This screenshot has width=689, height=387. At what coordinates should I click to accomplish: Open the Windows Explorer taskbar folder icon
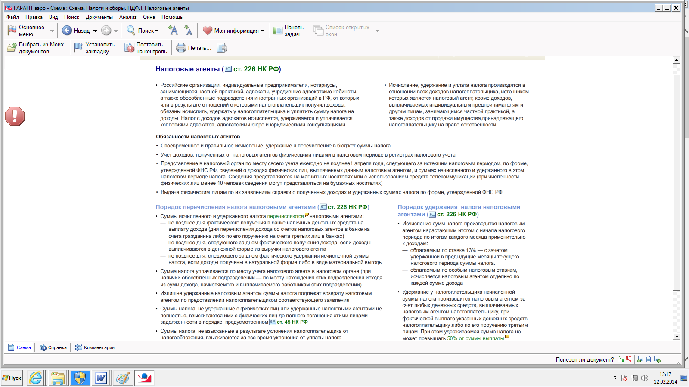coord(58,378)
